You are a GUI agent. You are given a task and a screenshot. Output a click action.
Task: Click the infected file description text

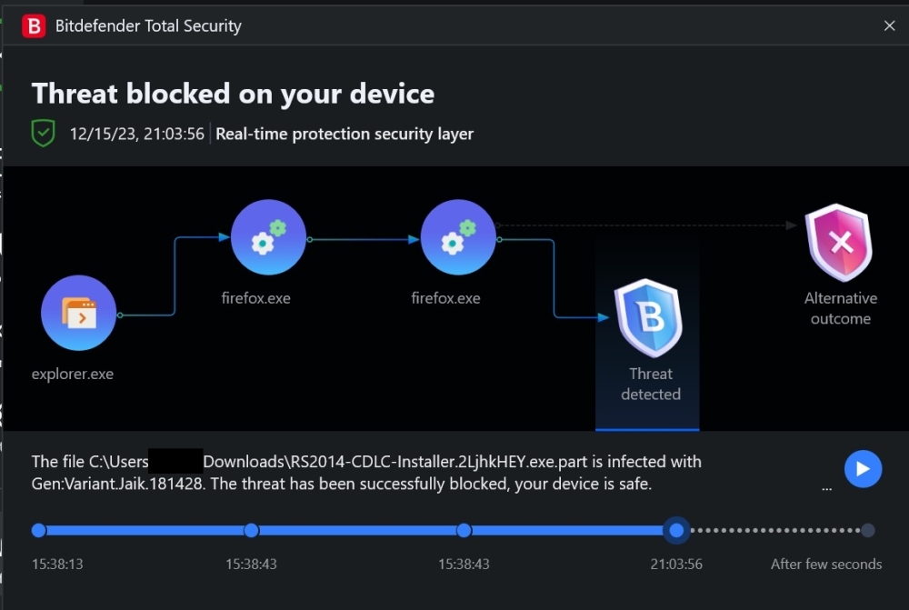click(x=364, y=473)
